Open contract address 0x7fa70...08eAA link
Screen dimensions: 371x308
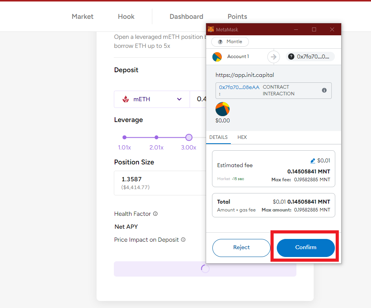239,87
